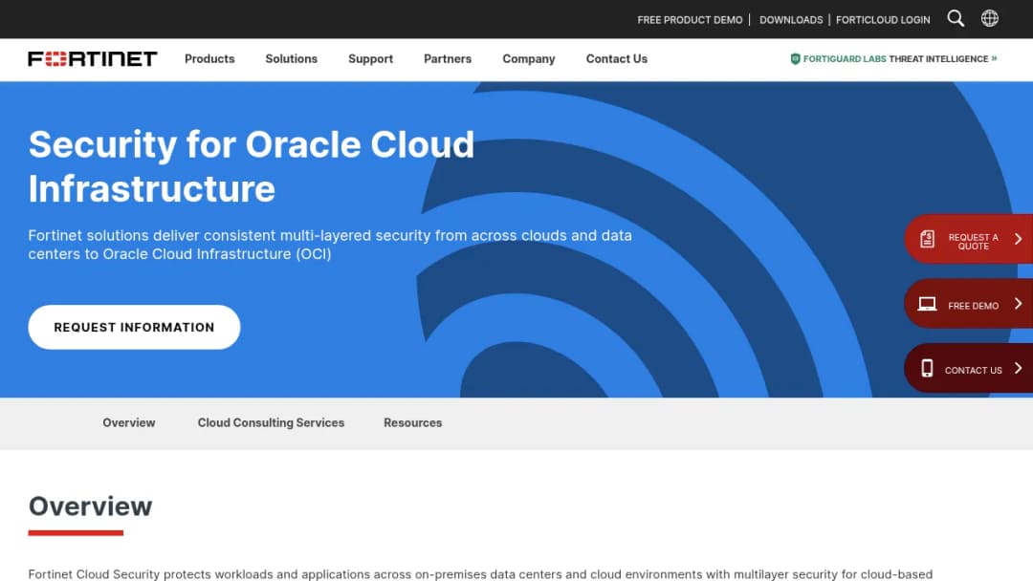
Task: Open the FortiCloud Login link
Action: 883,20
